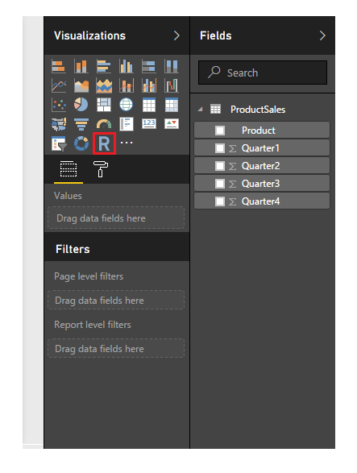Collapse the ProductSales table tree
357x473 pixels.
click(x=201, y=110)
